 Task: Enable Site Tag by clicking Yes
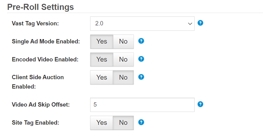coord(102,123)
